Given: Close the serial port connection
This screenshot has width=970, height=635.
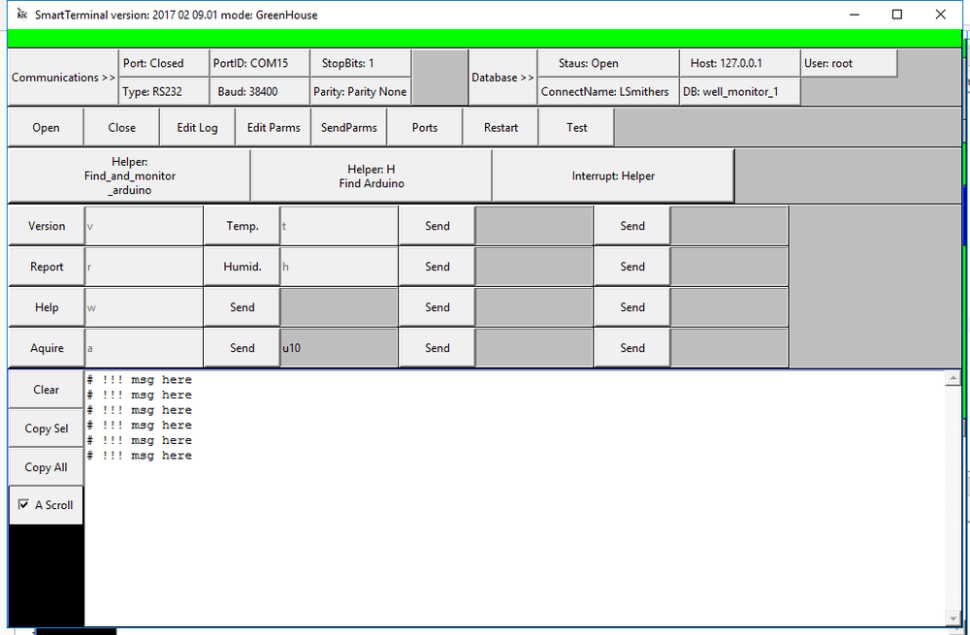Looking at the screenshot, I should (x=121, y=126).
